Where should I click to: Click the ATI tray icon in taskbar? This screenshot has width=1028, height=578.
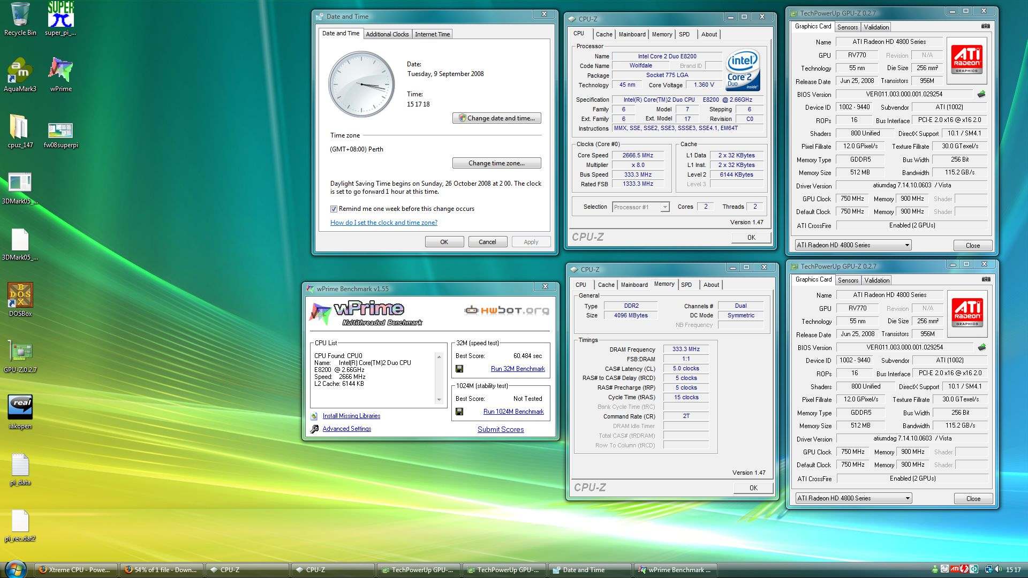click(955, 569)
